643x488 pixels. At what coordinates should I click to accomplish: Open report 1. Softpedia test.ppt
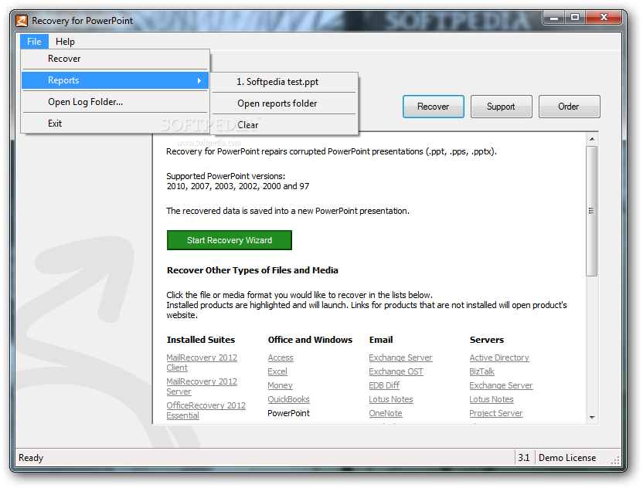pos(284,82)
